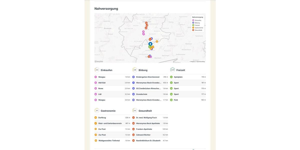The height and width of the screenshot is (150, 300).
Task: Click Spielplatz entry under Freizeit
Action: coord(178,77)
